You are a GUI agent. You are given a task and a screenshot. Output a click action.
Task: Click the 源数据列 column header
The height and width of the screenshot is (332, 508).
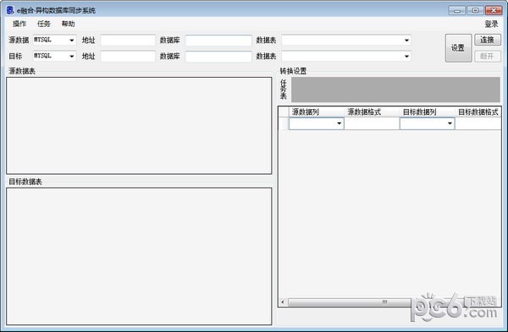(x=316, y=112)
